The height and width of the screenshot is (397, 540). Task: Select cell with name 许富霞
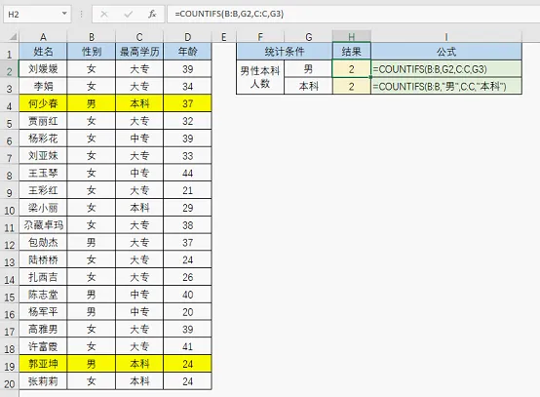(x=43, y=346)
